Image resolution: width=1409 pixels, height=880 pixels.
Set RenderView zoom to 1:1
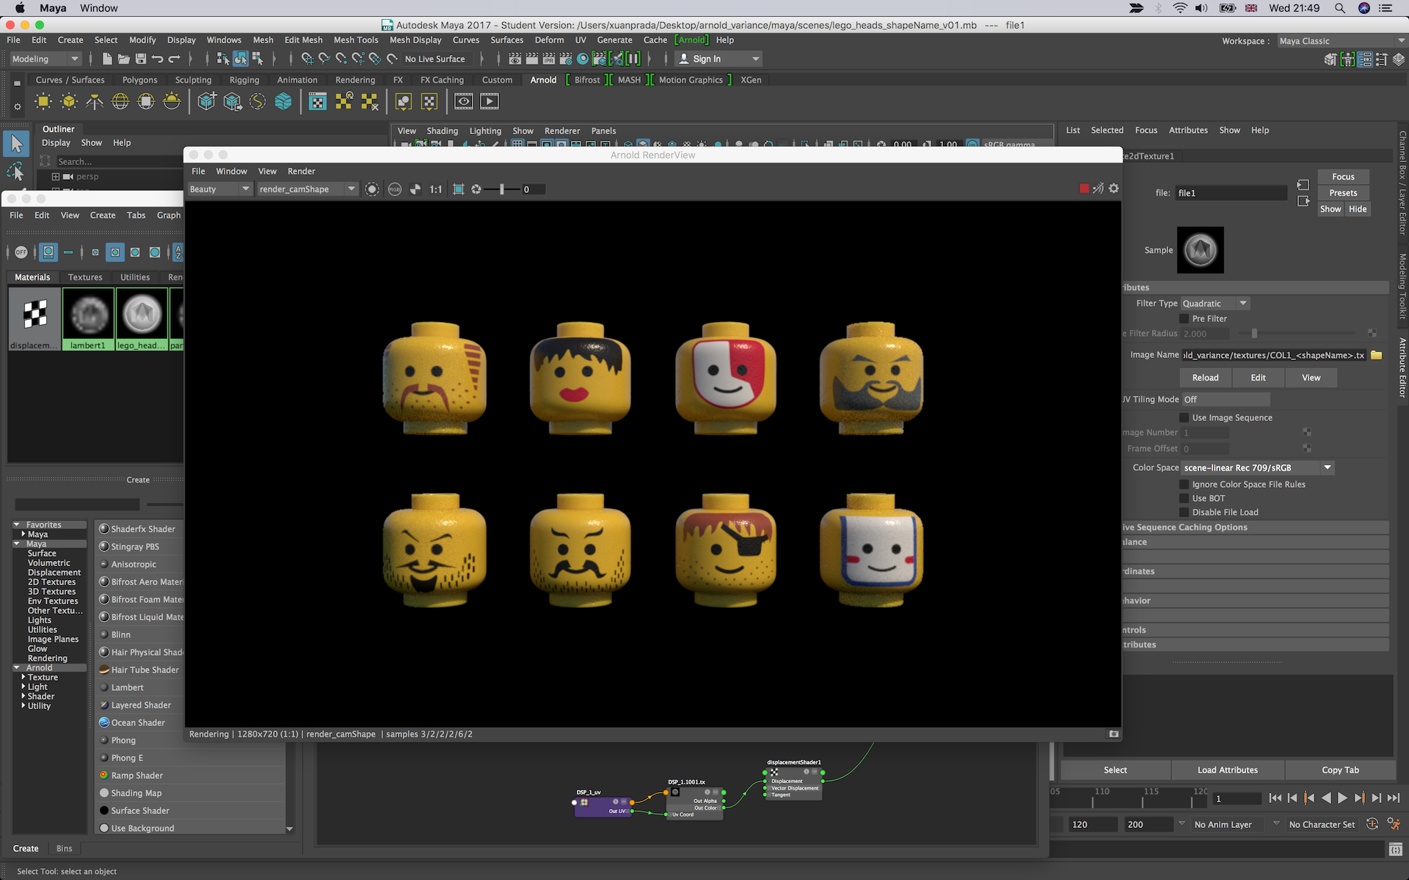[x=436, y=189]
